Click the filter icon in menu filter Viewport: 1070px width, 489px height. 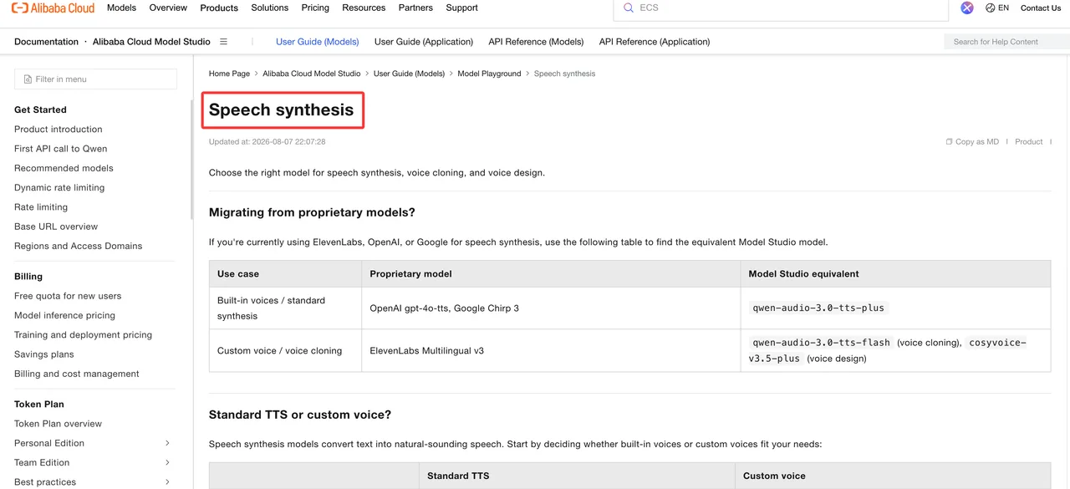28,79
